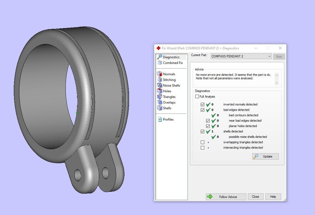Click the Overlaps cube icon
The width and height of the screenshot is (315, 215).
(x=160, y=102)
